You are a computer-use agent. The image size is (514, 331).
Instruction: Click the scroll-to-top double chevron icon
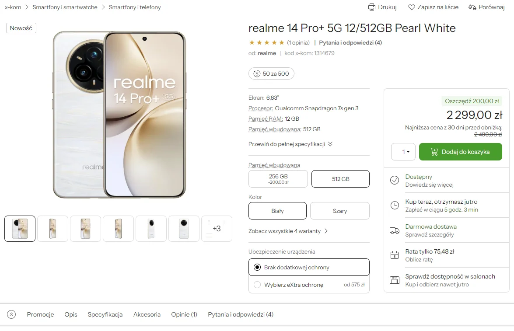click(11, 315)
